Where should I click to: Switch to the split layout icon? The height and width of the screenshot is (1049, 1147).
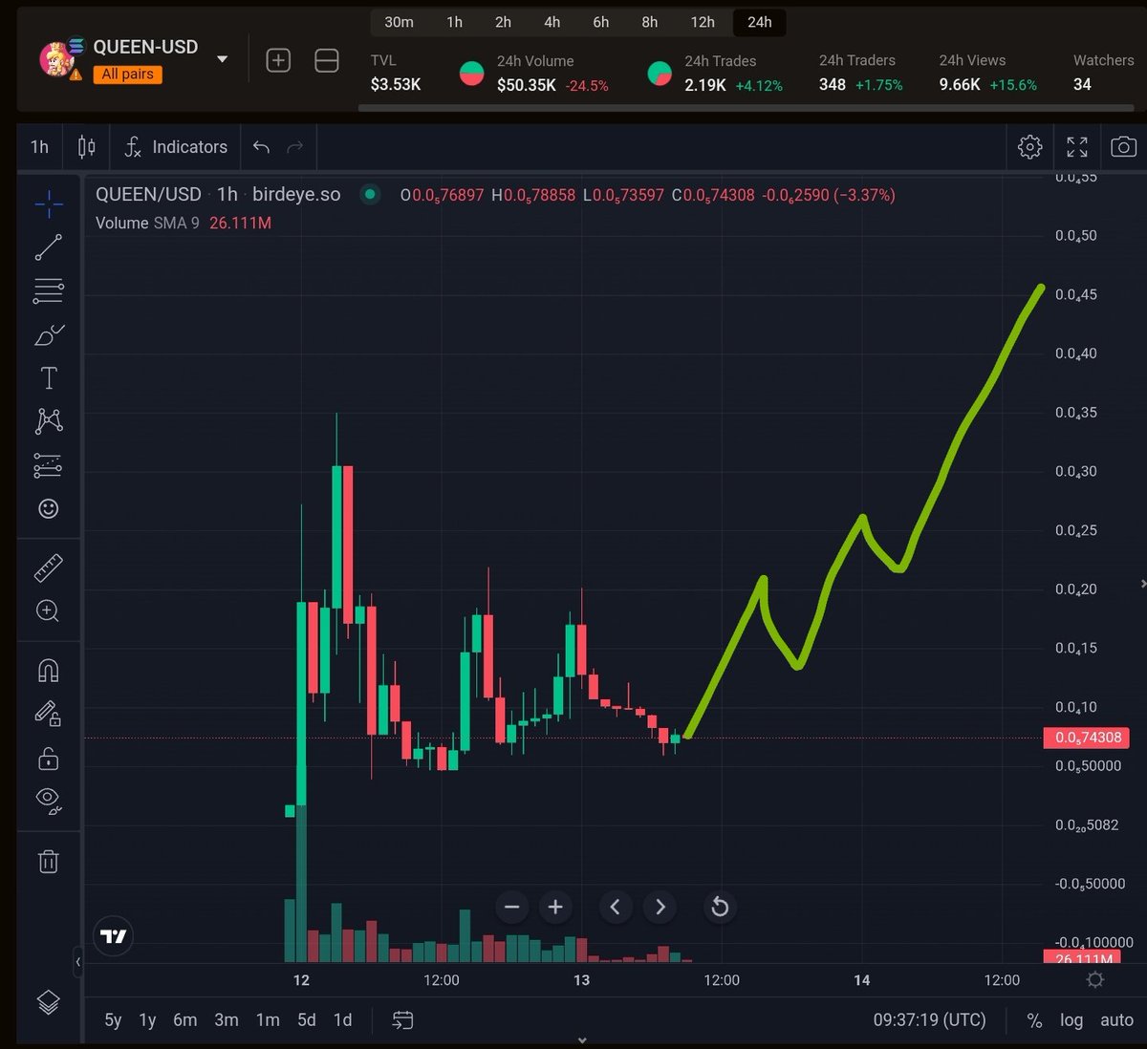(x=327, y=61)
